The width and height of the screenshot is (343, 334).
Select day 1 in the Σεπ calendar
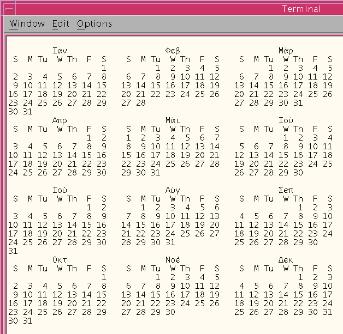300,208
